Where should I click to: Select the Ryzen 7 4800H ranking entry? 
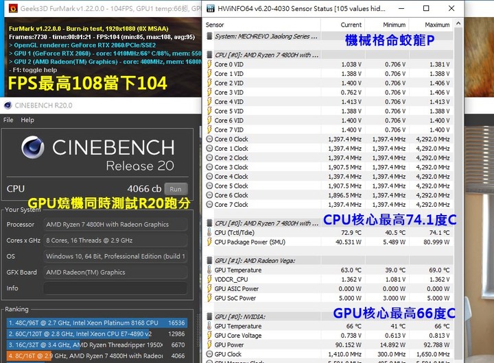coord(97,355)
